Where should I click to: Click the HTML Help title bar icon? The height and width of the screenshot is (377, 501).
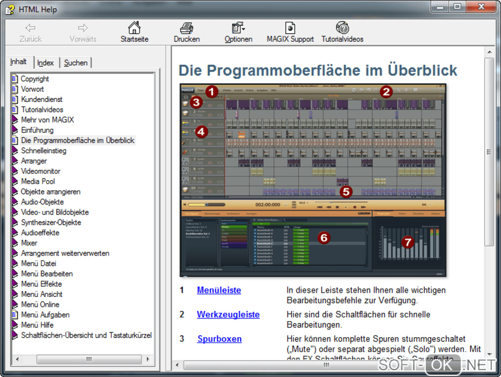[x=10, y=10]
